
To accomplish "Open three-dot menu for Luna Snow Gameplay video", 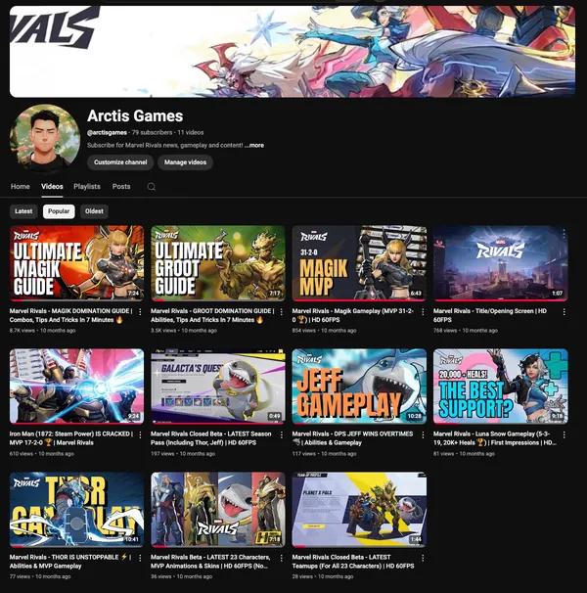I will coord(564,434).
